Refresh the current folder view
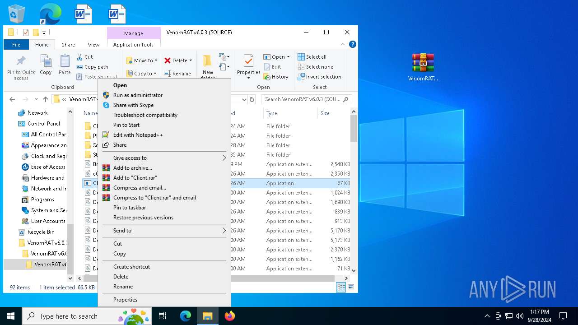578x325 pixels. click(x=252, y=99)
